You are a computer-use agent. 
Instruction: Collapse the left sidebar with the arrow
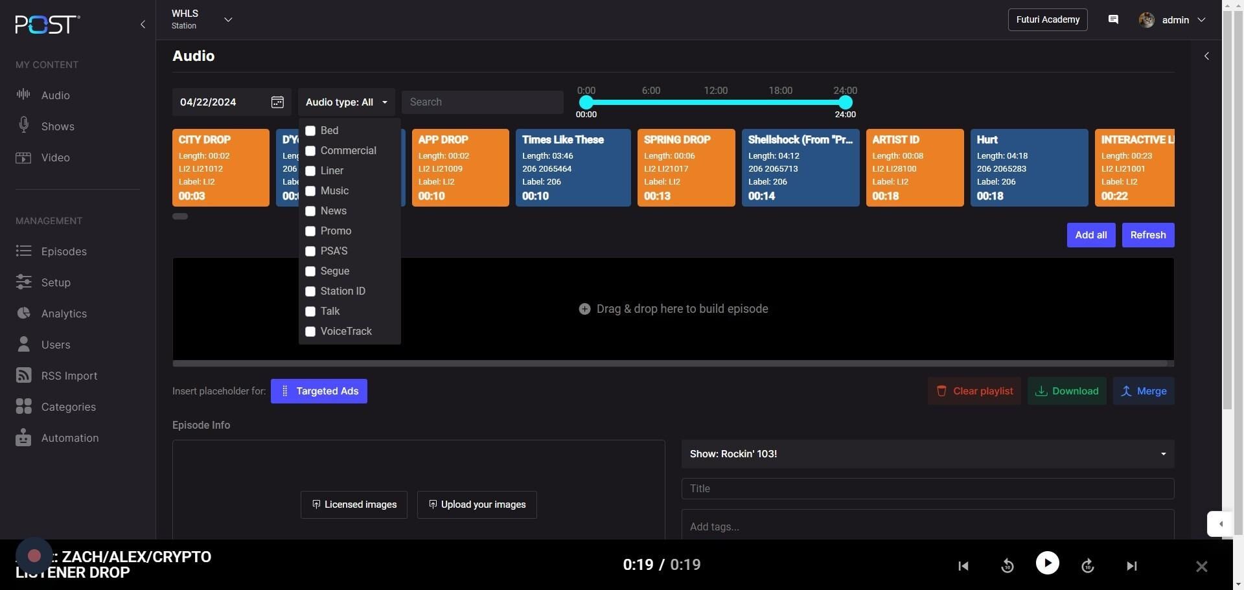pyautogui.click(x=143, y=25)
